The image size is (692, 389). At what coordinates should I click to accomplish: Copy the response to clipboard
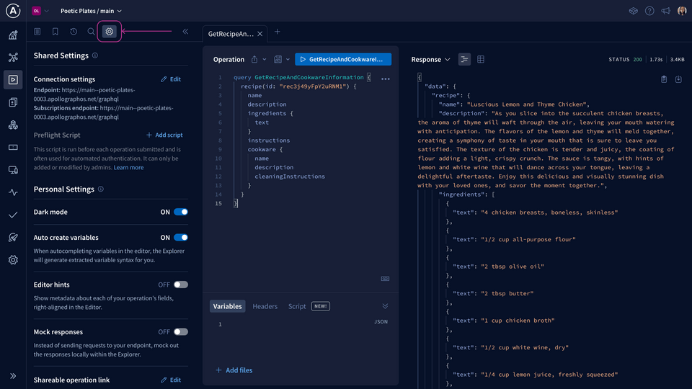(x=664, y=79)
